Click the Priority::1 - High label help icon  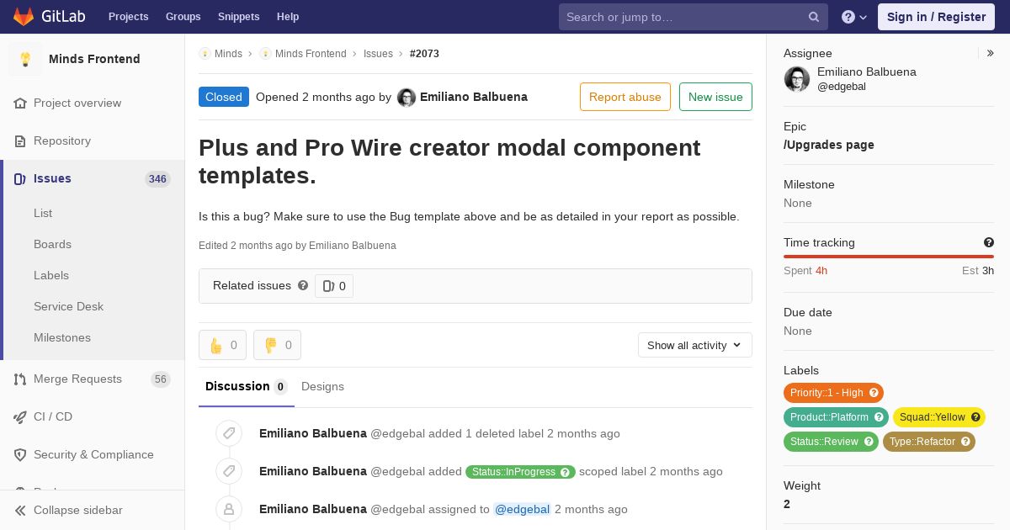click(874, 393)
